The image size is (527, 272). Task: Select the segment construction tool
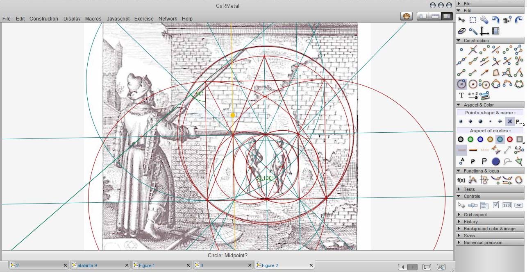click(461, 73)
